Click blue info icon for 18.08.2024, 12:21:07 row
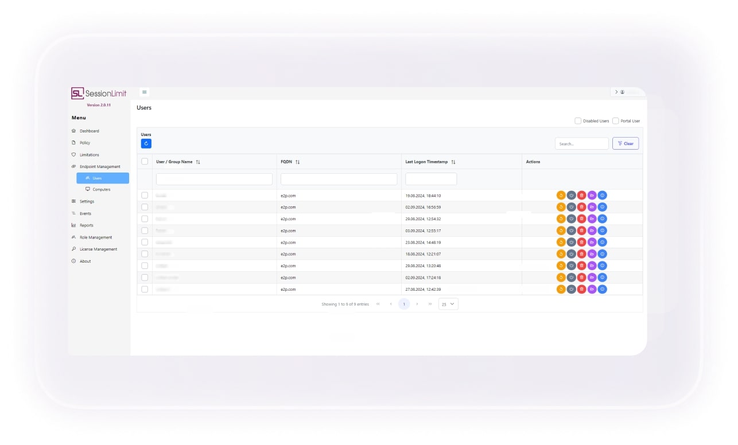 coord(602,254)
